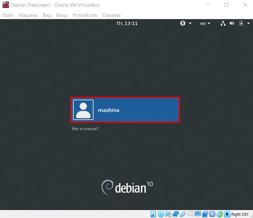Close the VirtualBox window
The height and width of the screenshot is (218, 253).
coord(245,5)
